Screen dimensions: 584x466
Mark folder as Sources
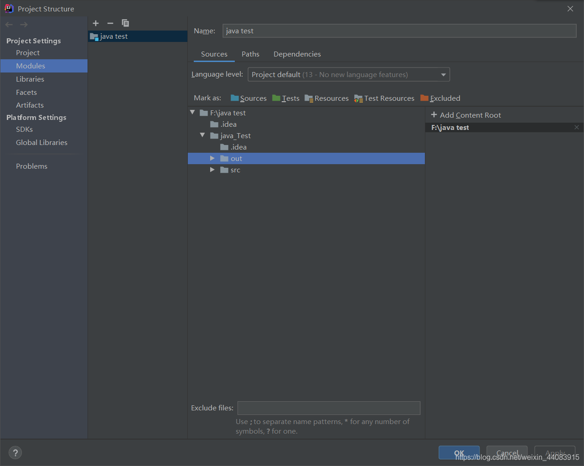[248, 98]
